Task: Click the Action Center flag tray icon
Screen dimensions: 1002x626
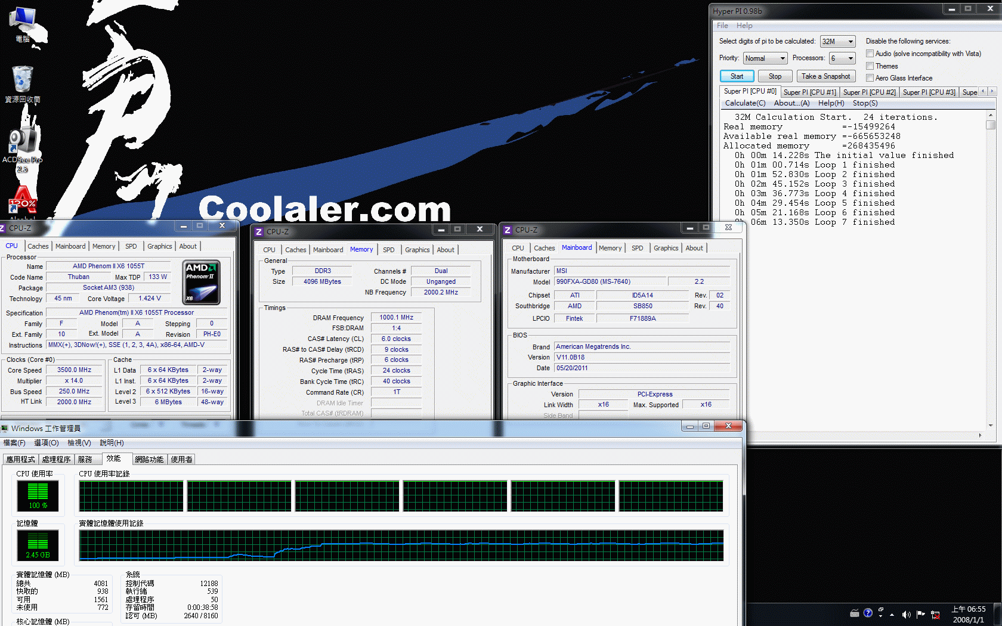Action: point(920,614)
